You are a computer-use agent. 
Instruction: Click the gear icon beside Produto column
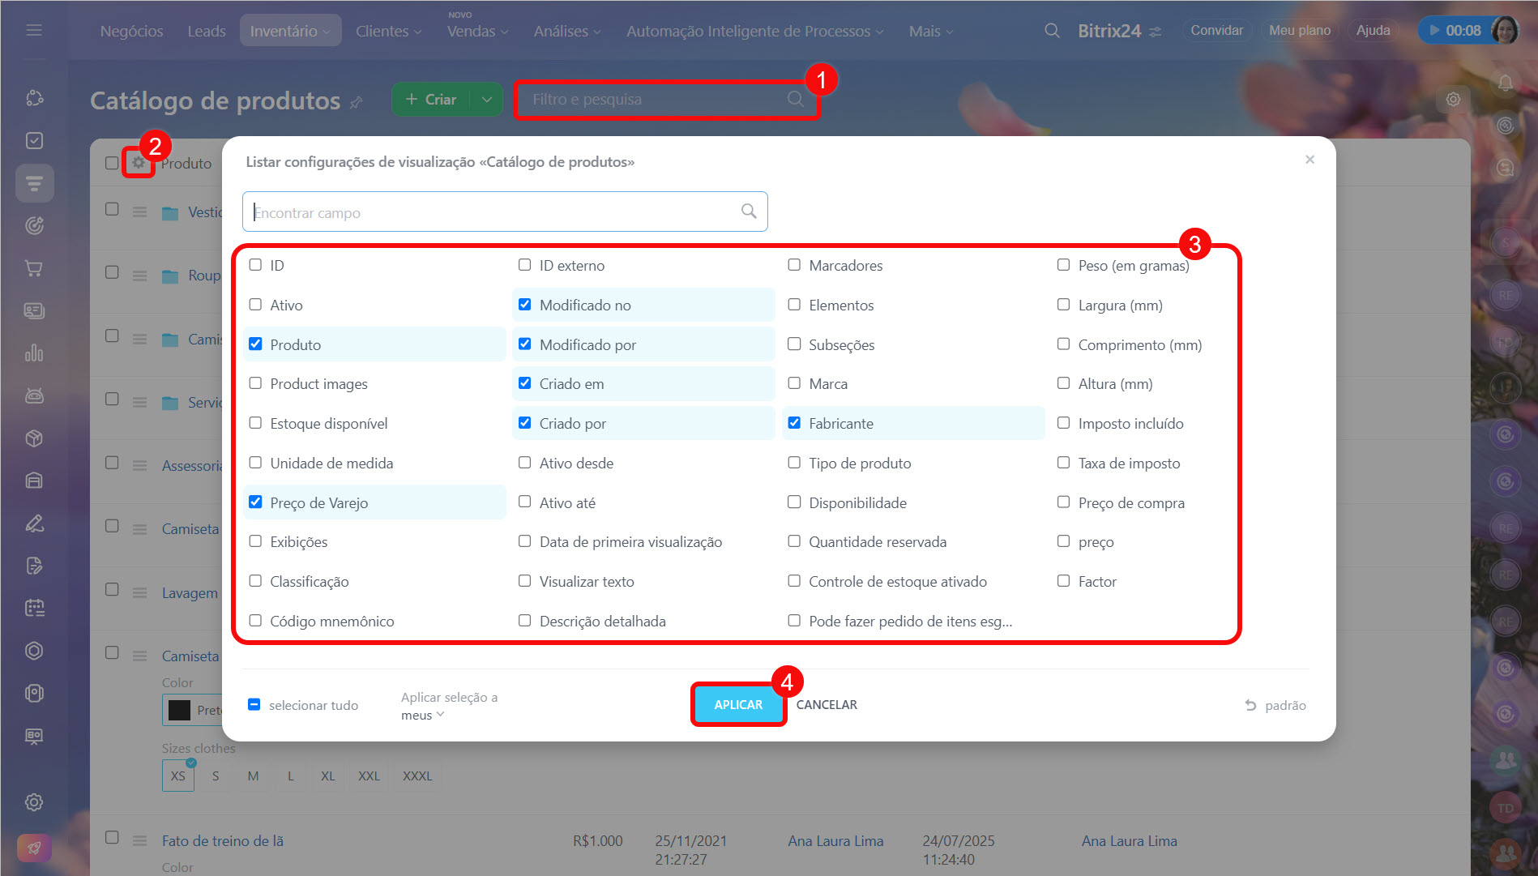coord(139,163)
